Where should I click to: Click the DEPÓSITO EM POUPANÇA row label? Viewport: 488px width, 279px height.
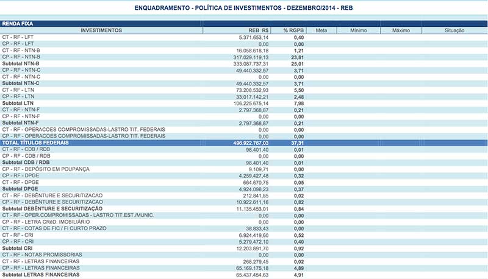coord(46,169)
